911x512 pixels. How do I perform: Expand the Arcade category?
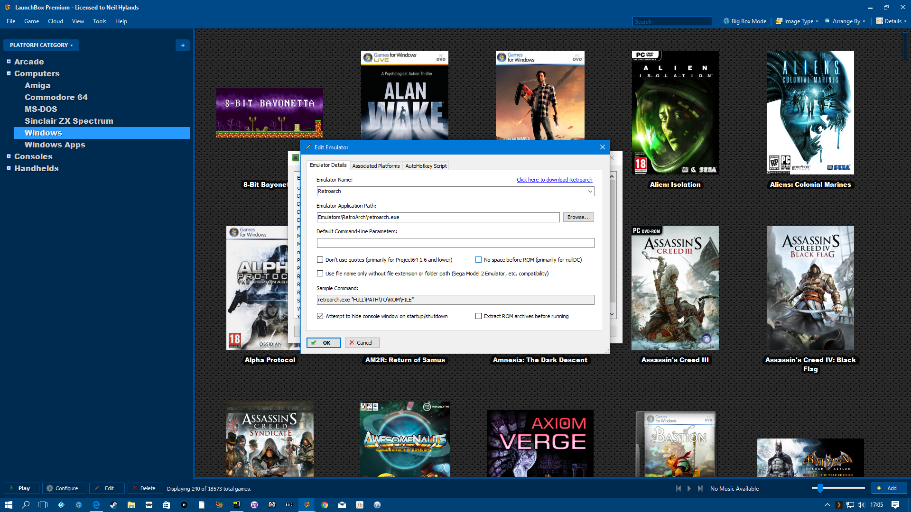(x=9, y=62)
